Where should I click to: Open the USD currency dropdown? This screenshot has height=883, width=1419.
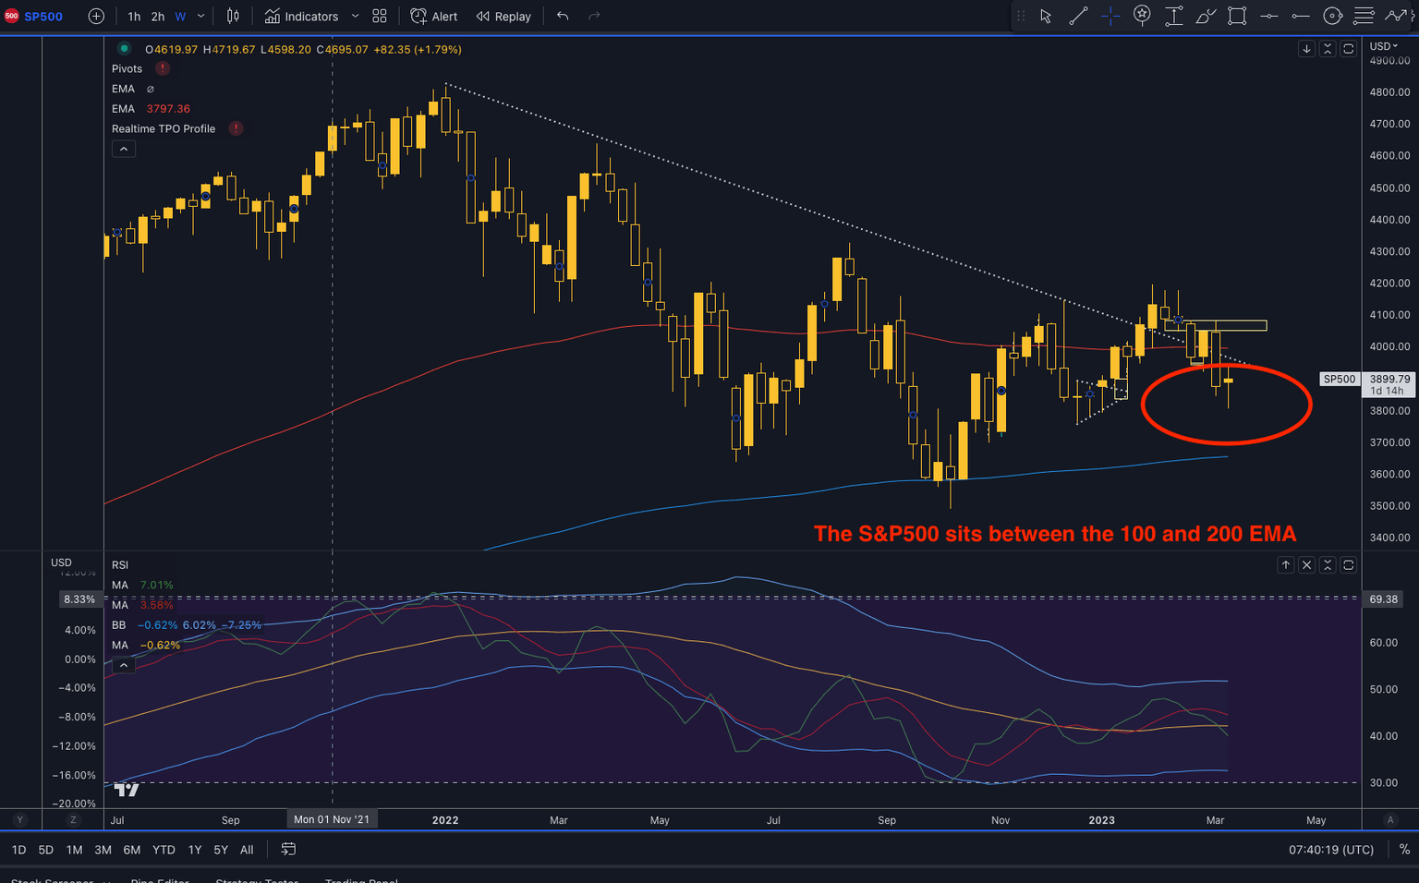(1384, 46)
